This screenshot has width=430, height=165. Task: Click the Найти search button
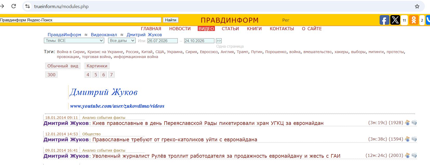pos(171,20)
